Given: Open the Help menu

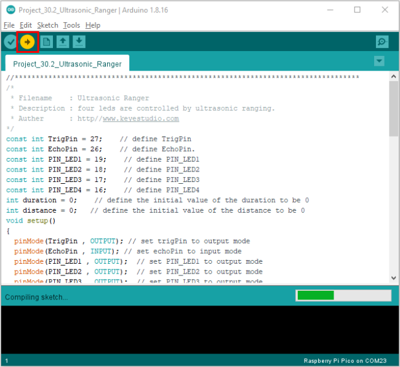Looking at the screenshot, I should tap(93, 25).
